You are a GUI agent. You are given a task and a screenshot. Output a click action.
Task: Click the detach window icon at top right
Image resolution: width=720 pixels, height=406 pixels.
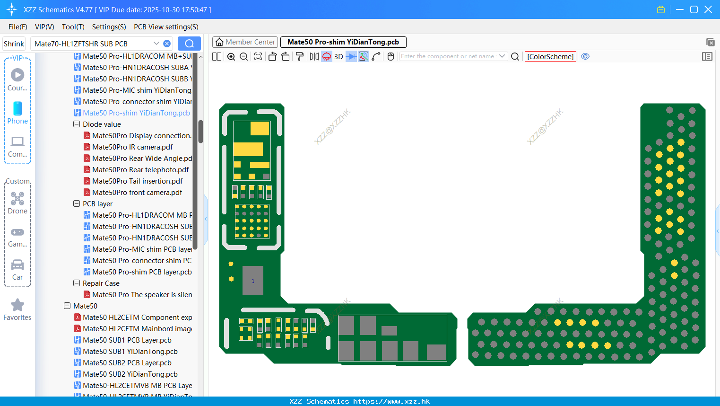pos(710,42)
